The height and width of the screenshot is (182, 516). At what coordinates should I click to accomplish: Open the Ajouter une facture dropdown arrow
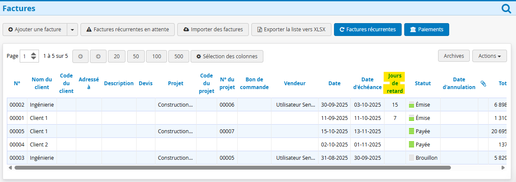72,30
